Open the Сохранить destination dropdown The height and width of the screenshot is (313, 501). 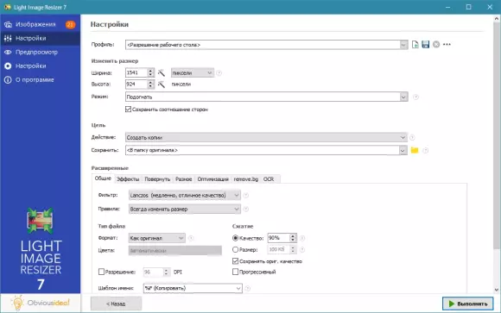coord(266,150)
